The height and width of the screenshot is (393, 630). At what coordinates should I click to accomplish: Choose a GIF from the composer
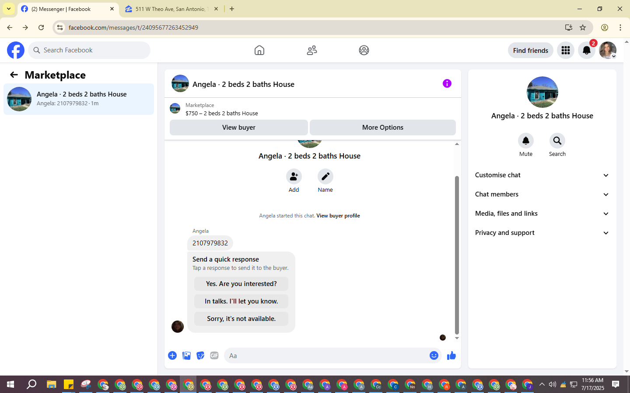click(x=214, y=355)
